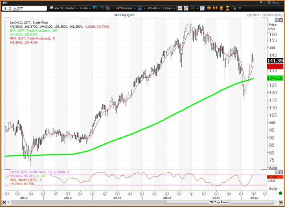The image size is (285, 207).
Task: Open the Related menu
Action: (71, 8)
